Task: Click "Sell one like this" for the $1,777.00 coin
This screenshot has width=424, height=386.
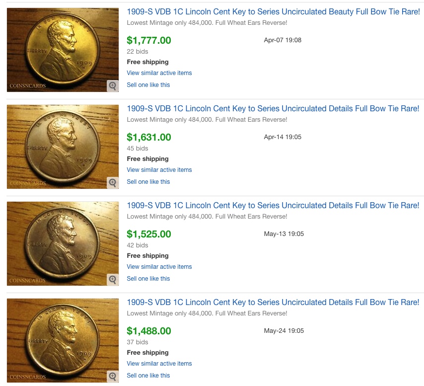Action: (x=148, y=85)
